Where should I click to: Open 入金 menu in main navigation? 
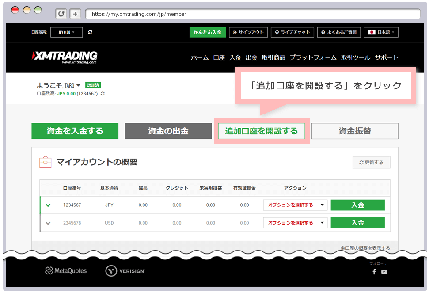(235, 58)
